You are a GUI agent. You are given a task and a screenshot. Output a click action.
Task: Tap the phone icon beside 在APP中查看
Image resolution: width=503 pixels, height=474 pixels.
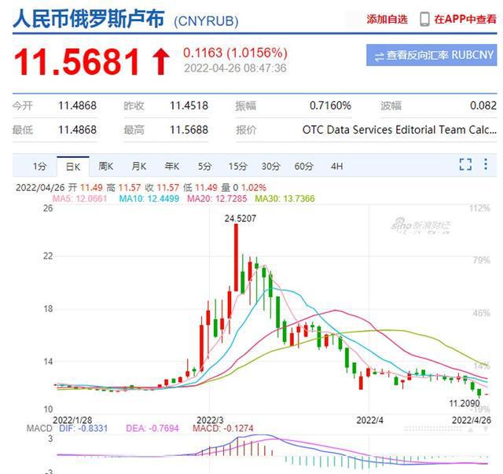pyautogui.click(x=424, y=19)
